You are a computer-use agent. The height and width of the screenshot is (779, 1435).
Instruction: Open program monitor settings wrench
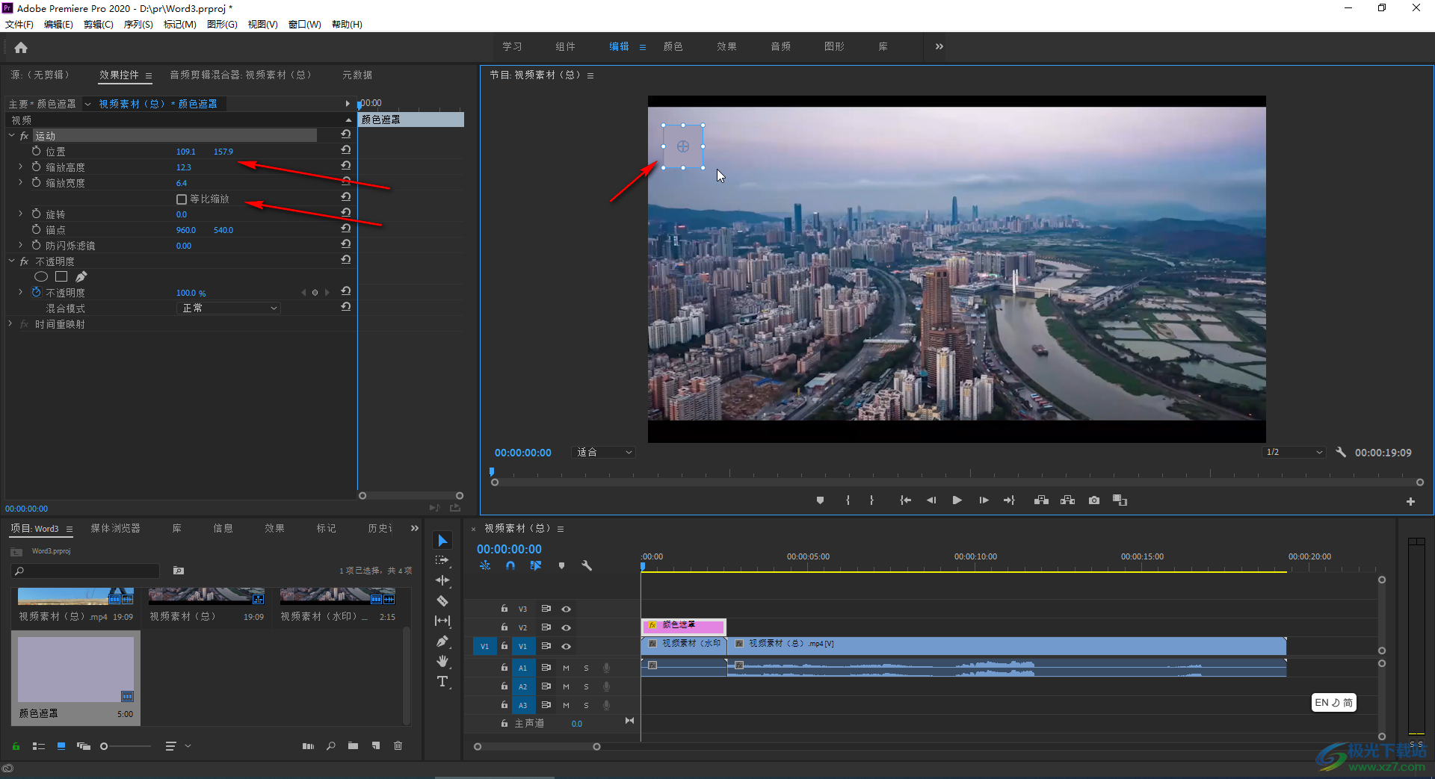pos(1341,452)
